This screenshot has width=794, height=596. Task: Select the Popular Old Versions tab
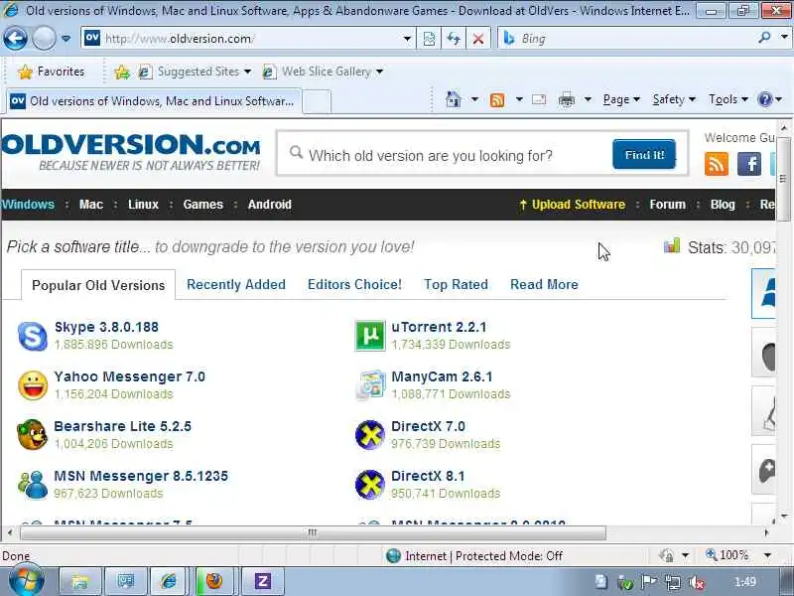point(98,285)
